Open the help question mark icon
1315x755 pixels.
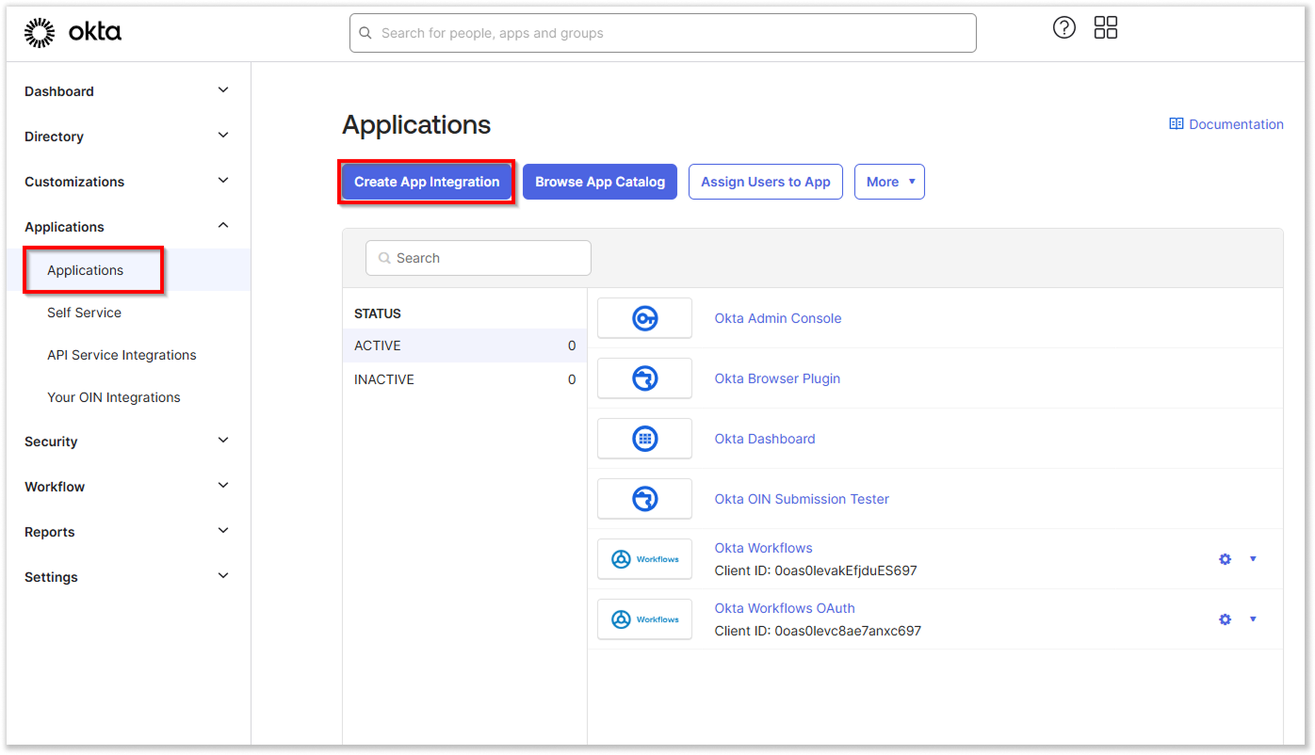tap(1064, 28)
